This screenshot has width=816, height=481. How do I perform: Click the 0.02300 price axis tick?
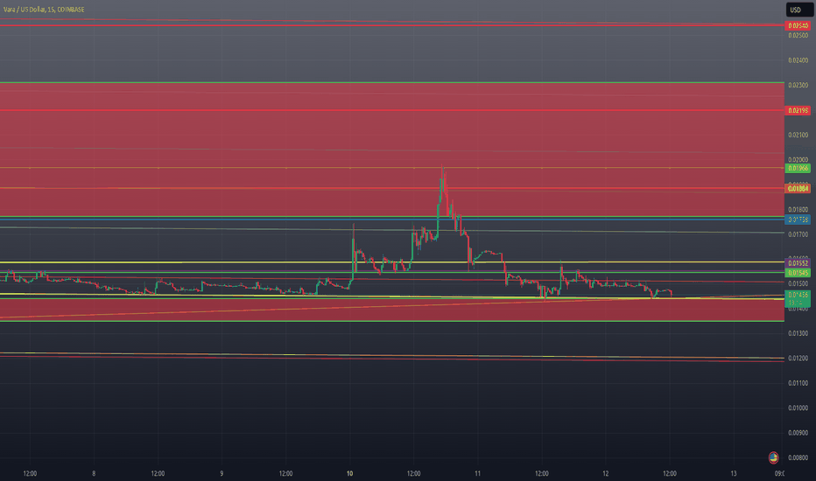tap(798, 85)
